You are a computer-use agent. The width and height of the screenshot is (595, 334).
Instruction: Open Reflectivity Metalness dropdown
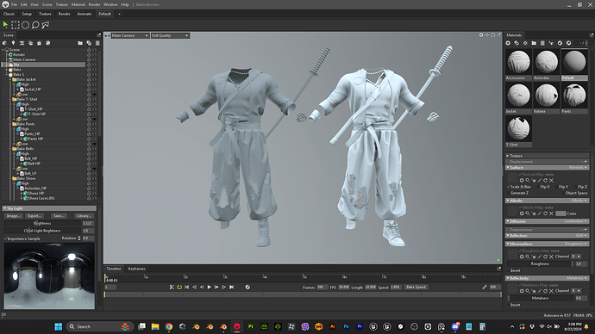click(x=577, y=278)
